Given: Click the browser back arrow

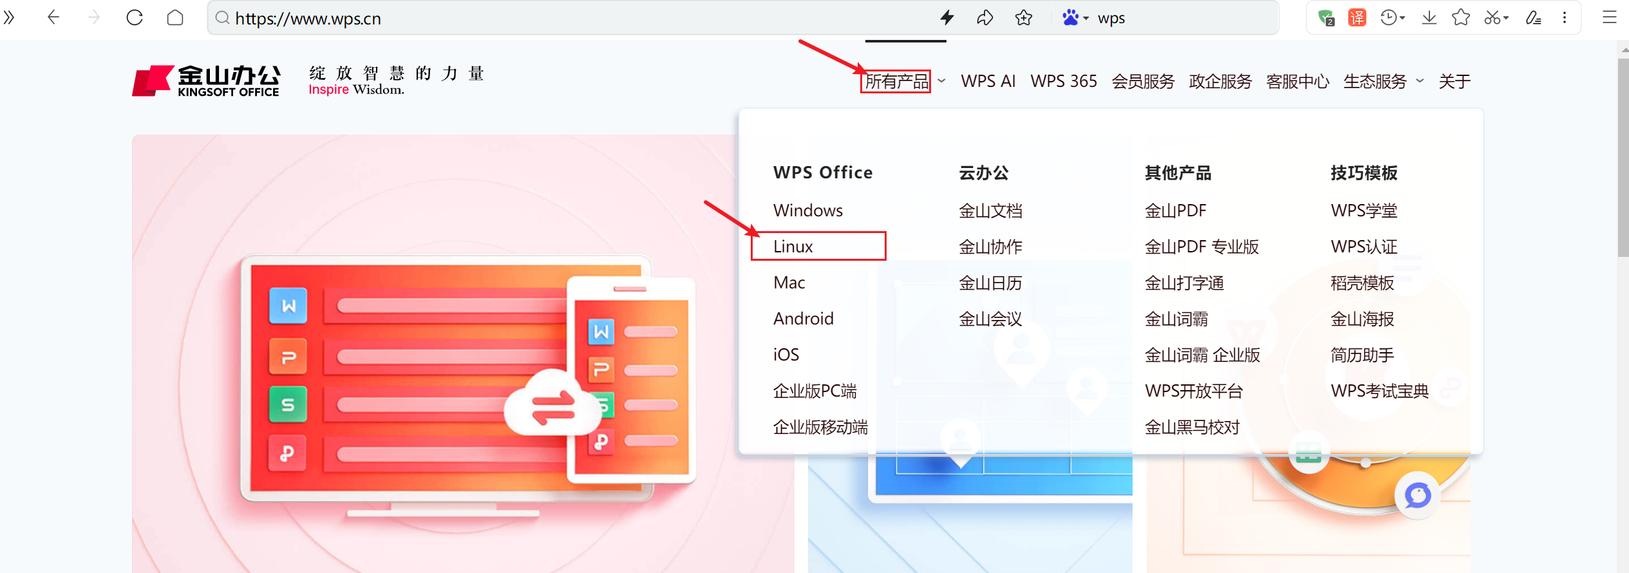Looking at the screenshot, I should point(53,17).
